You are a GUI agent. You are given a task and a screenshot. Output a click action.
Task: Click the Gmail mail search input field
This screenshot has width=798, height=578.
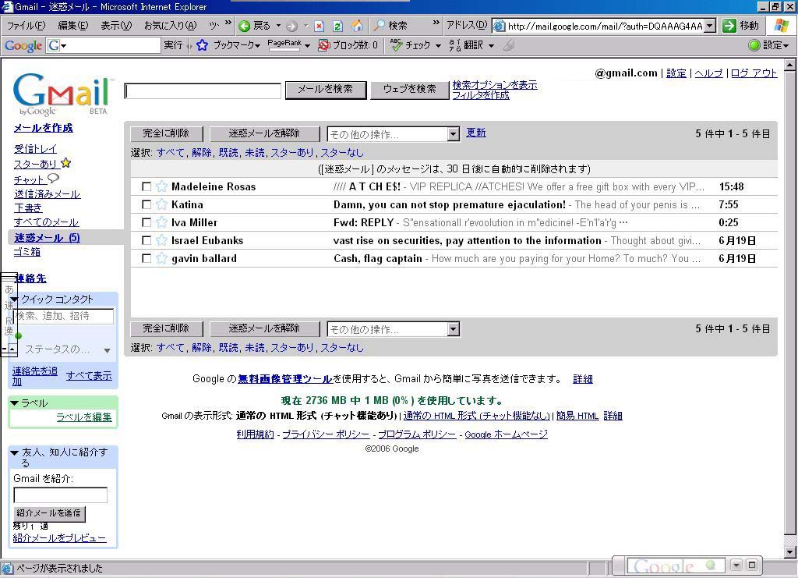pos(203,91)
